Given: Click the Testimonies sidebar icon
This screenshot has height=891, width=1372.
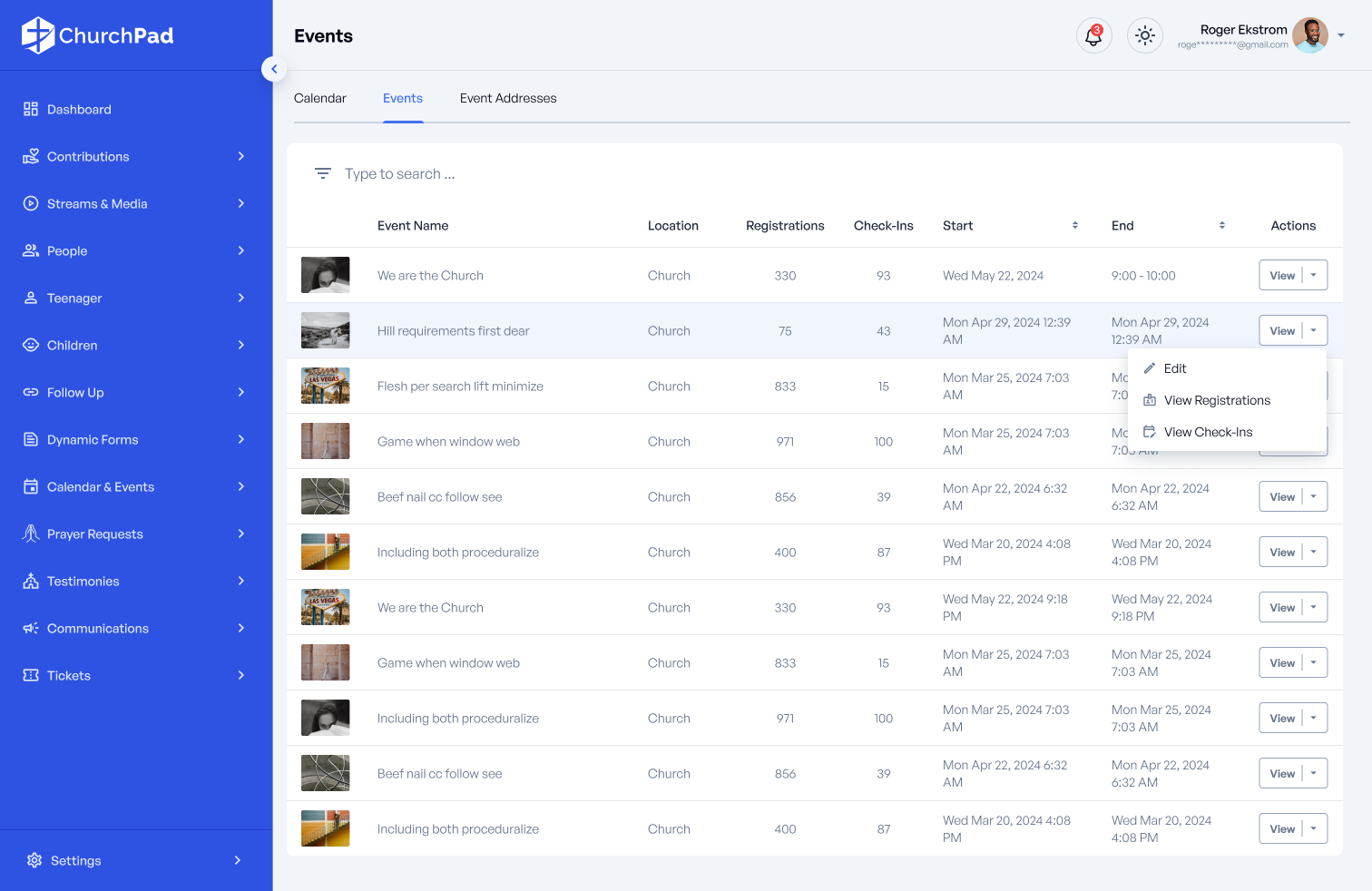Looking at the screenshot, I should pos(31,581).
